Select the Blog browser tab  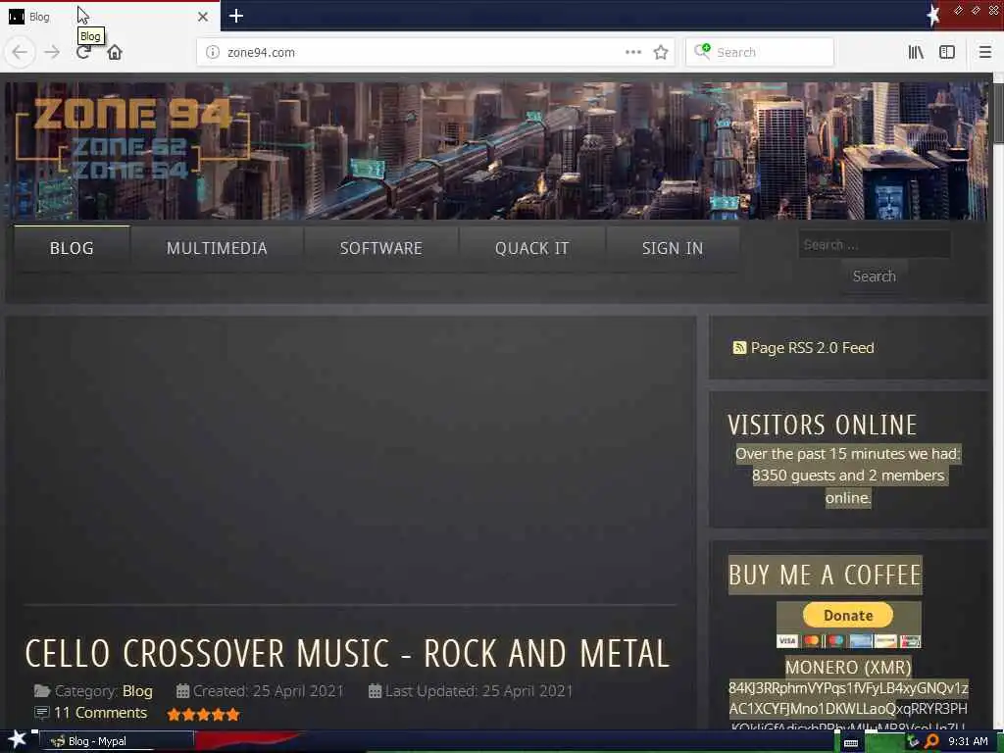[110, 16]
